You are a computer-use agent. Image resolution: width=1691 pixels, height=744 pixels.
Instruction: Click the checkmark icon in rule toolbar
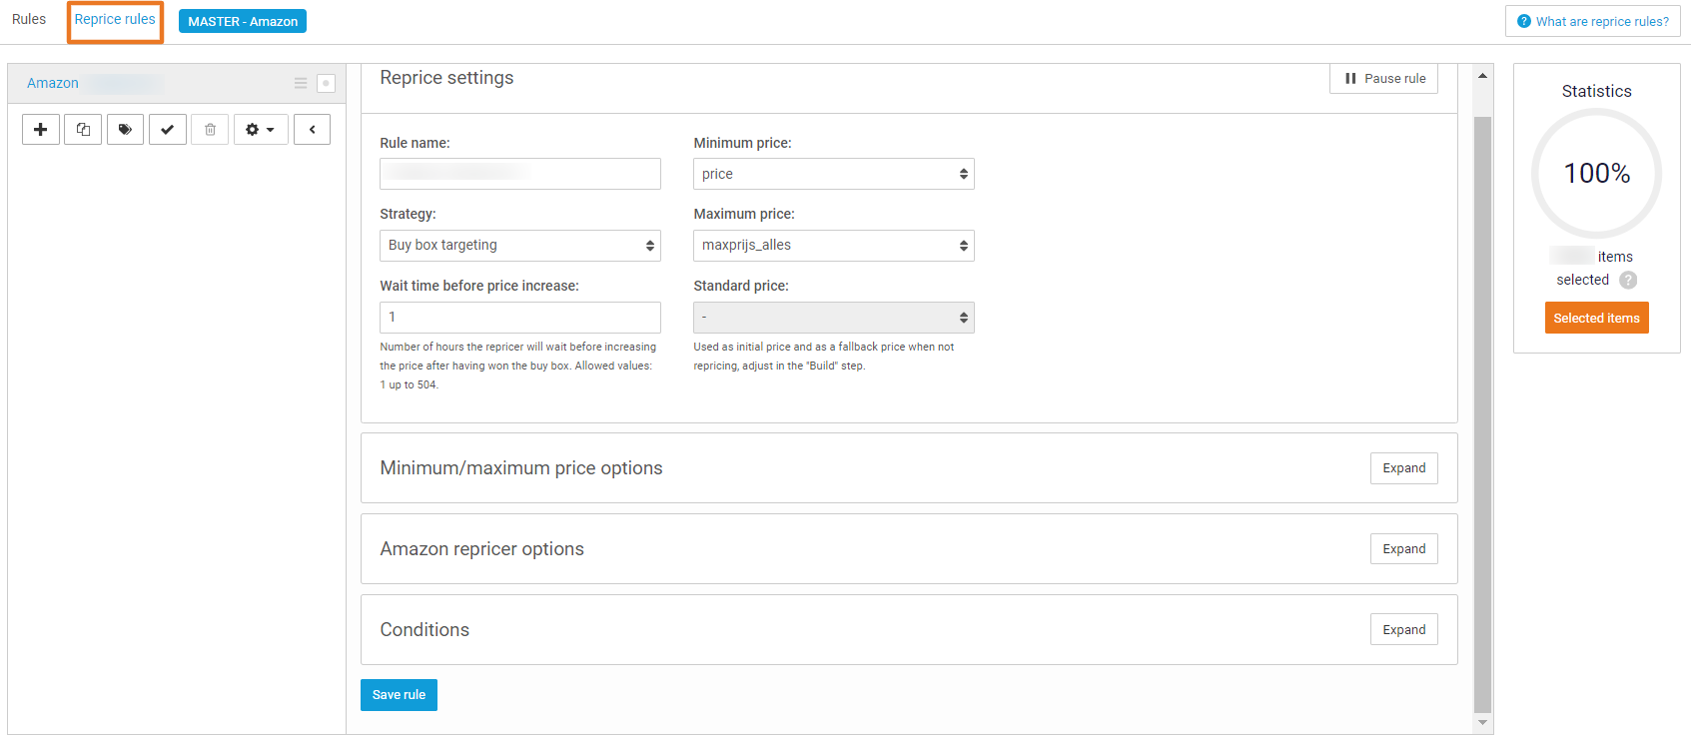(x=168, y=130)
